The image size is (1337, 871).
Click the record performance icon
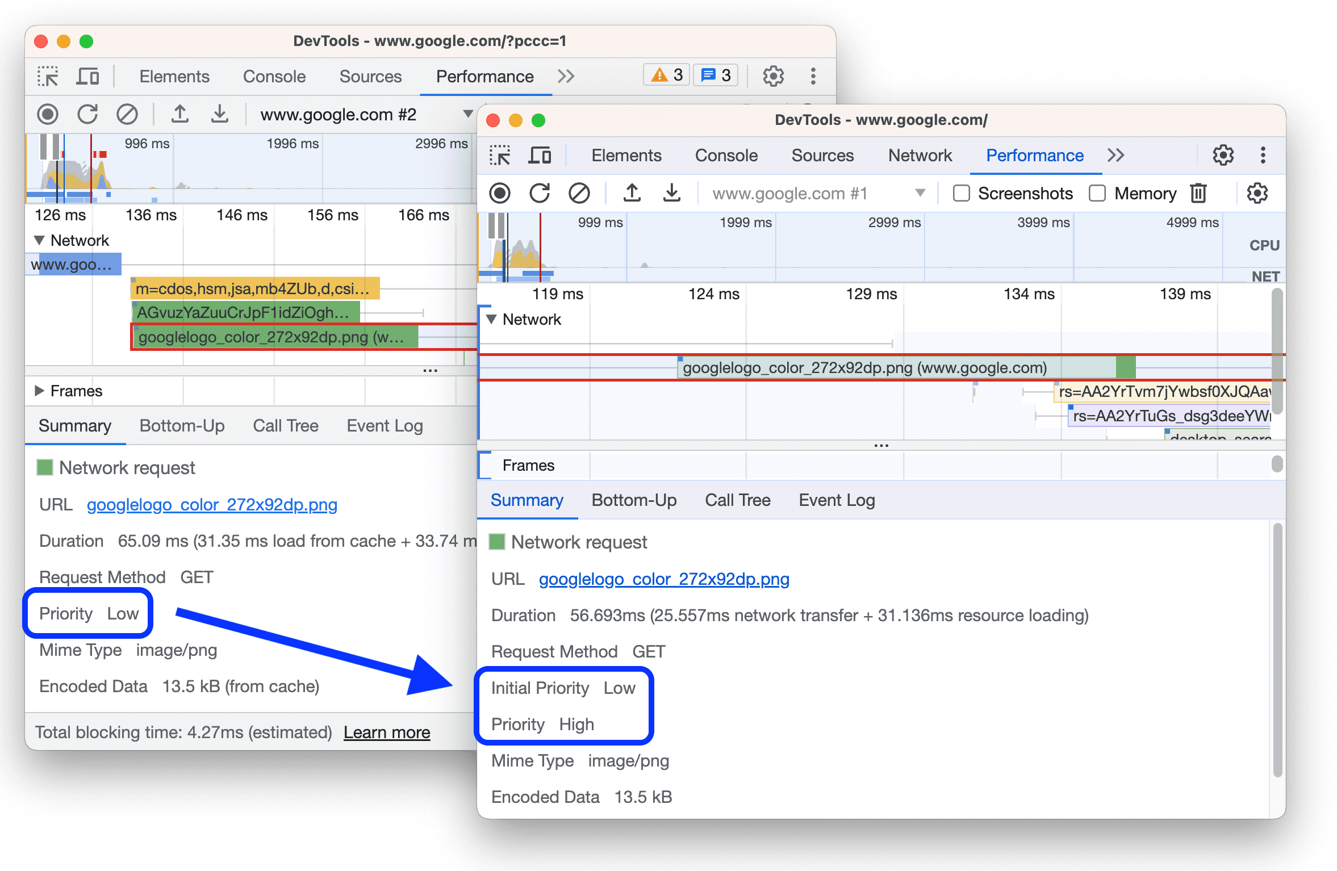coord(498,192)
